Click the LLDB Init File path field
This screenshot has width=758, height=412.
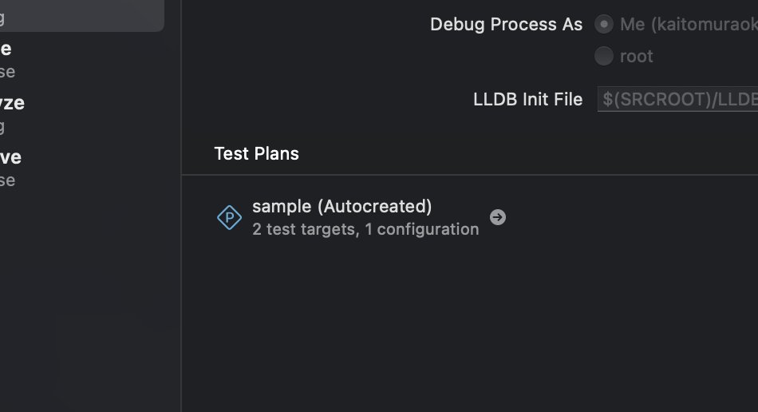pos(677,99)
